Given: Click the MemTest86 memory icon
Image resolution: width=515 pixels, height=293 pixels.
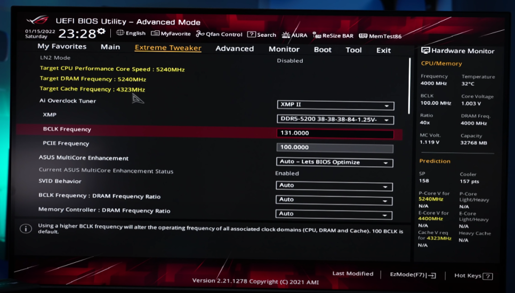Looking at the screenshot, I should coord(363,36).
